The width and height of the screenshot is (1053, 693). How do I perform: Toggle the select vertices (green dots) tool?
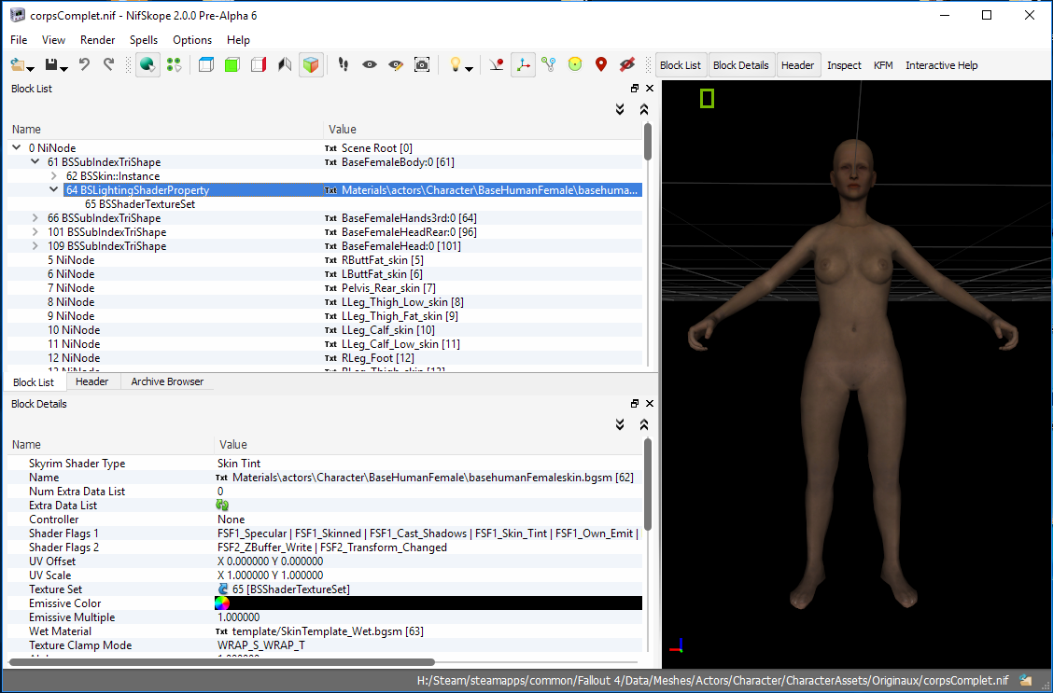pos(174,65)
